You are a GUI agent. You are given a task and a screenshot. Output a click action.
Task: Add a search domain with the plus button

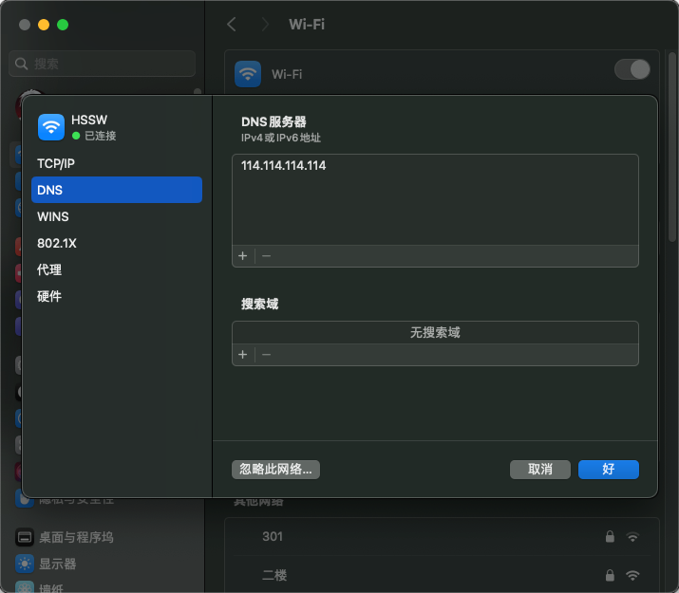(242, 354)
